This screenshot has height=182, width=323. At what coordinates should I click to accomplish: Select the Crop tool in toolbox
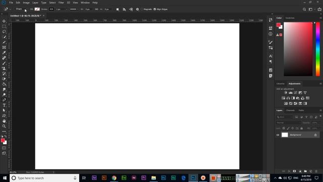pos(4,42)
